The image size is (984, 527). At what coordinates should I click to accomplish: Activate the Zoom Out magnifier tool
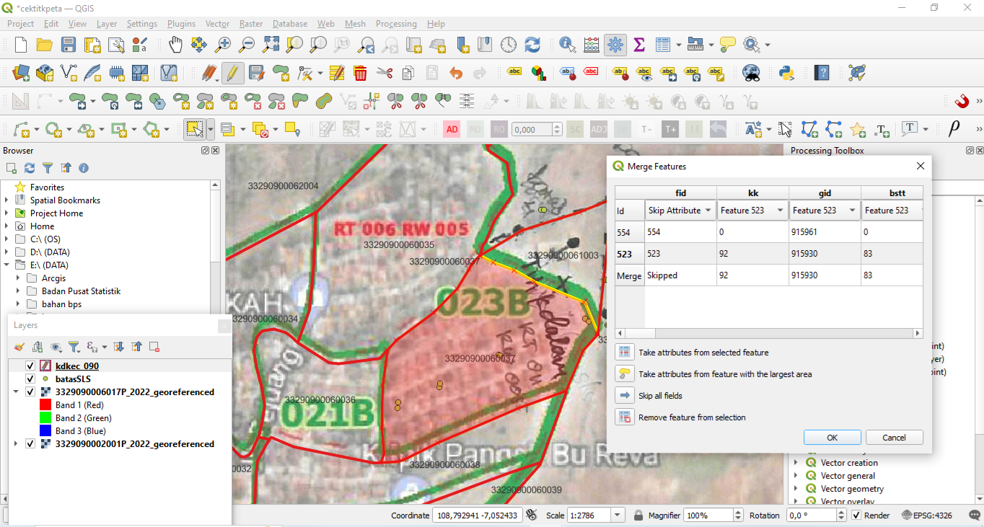pos(247,45)
